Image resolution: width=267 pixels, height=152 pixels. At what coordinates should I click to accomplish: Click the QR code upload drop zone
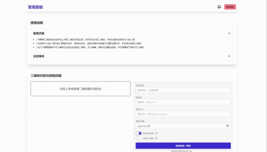(80, 89)
